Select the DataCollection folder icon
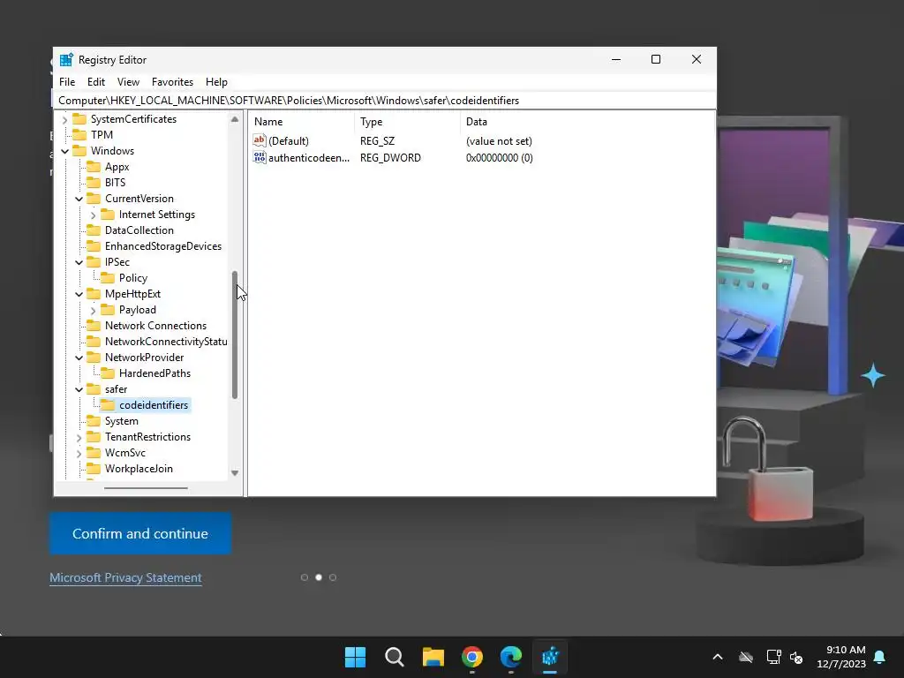The height and width of the screenshot is (678, 904). click(x=94, y=230)
